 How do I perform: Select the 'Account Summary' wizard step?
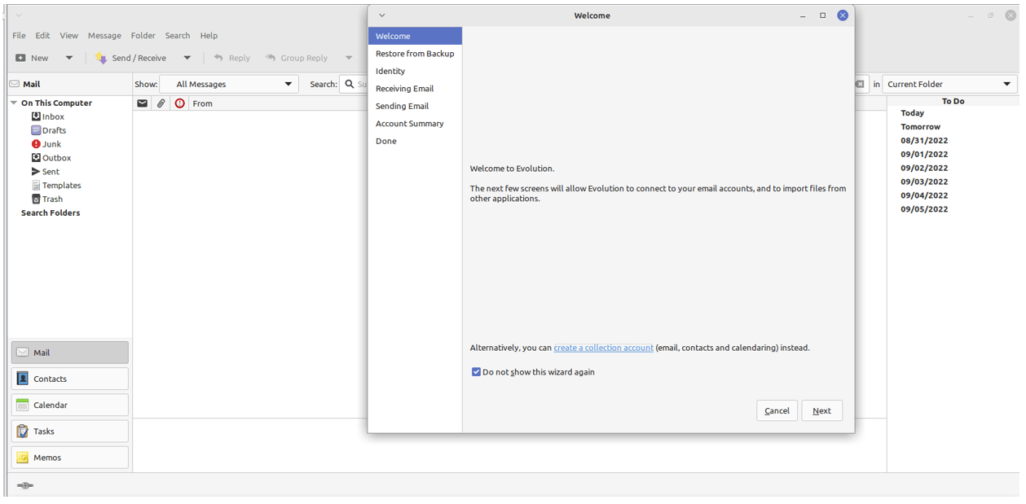coord(415,124)
